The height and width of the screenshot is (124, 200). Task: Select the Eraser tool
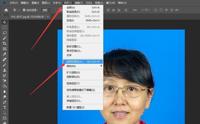4,81
